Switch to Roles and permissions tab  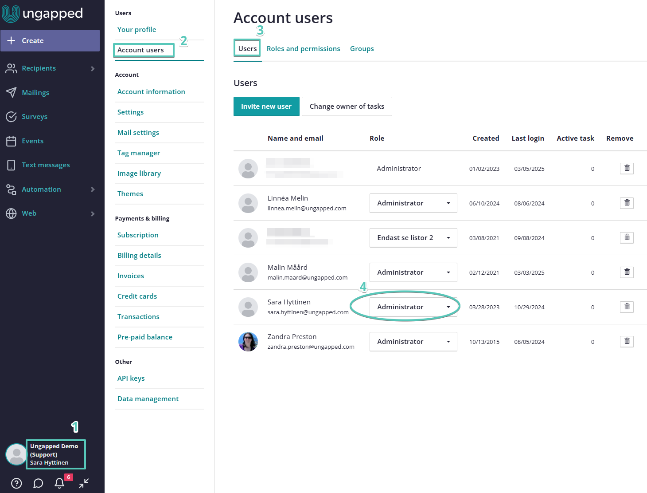303,49
